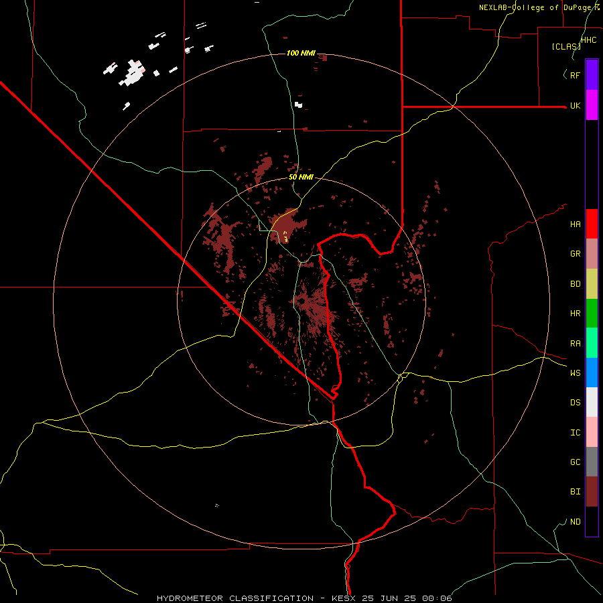Click the WS legend label
Viewport: 603px width, 603px height.
tap(575, 373)
